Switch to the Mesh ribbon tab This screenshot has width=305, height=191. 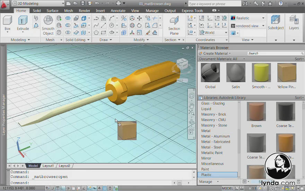pos(69,11)
